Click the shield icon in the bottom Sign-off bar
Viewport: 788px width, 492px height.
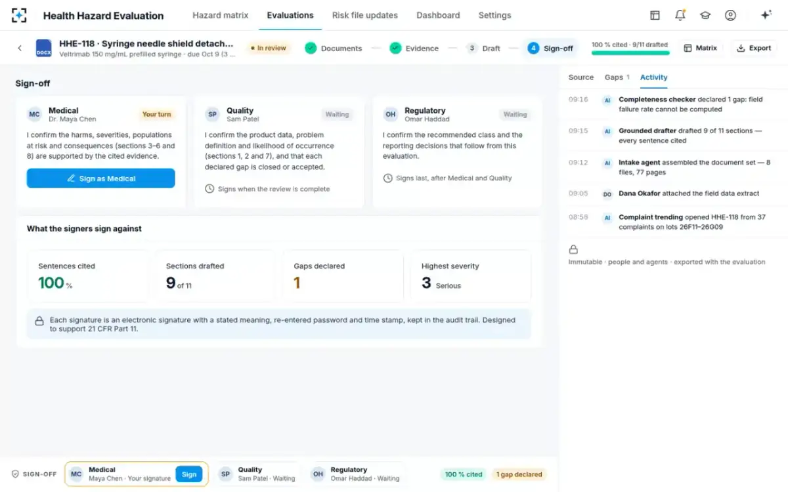(15, 474)
